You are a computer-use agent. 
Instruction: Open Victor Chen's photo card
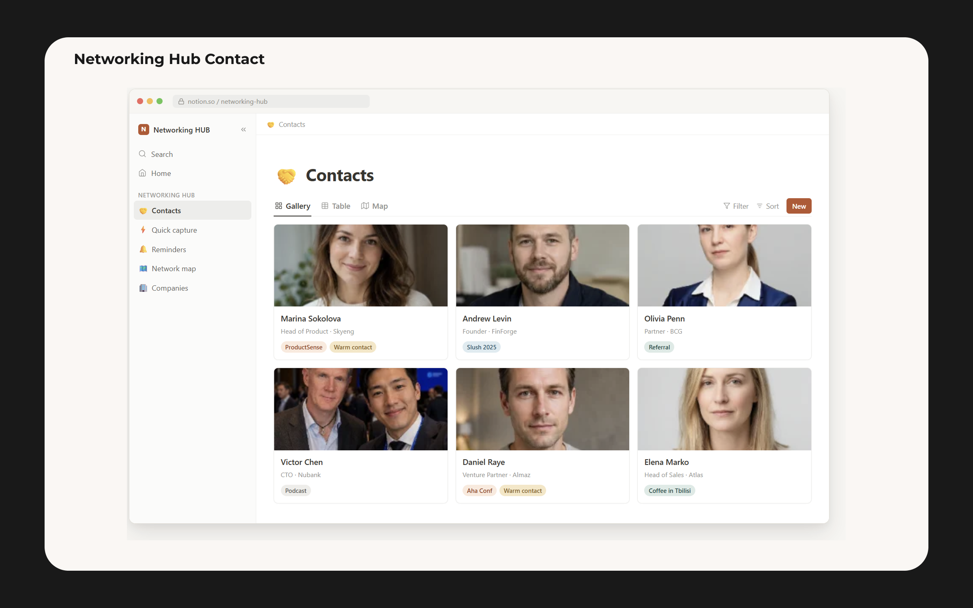pos(360,409)
